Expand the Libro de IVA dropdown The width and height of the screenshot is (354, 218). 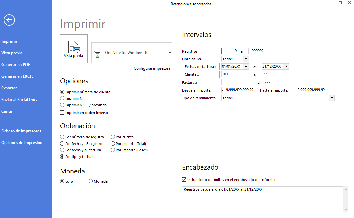click(246, 59)
